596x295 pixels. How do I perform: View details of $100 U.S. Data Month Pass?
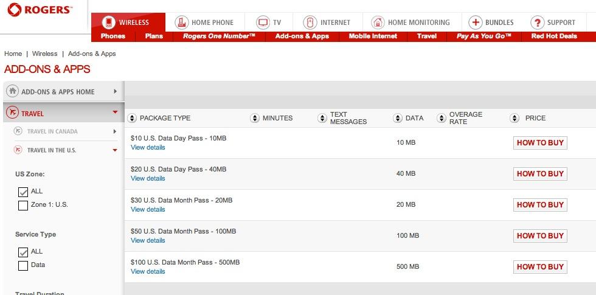pyautogui.click(x=148, y=271)
